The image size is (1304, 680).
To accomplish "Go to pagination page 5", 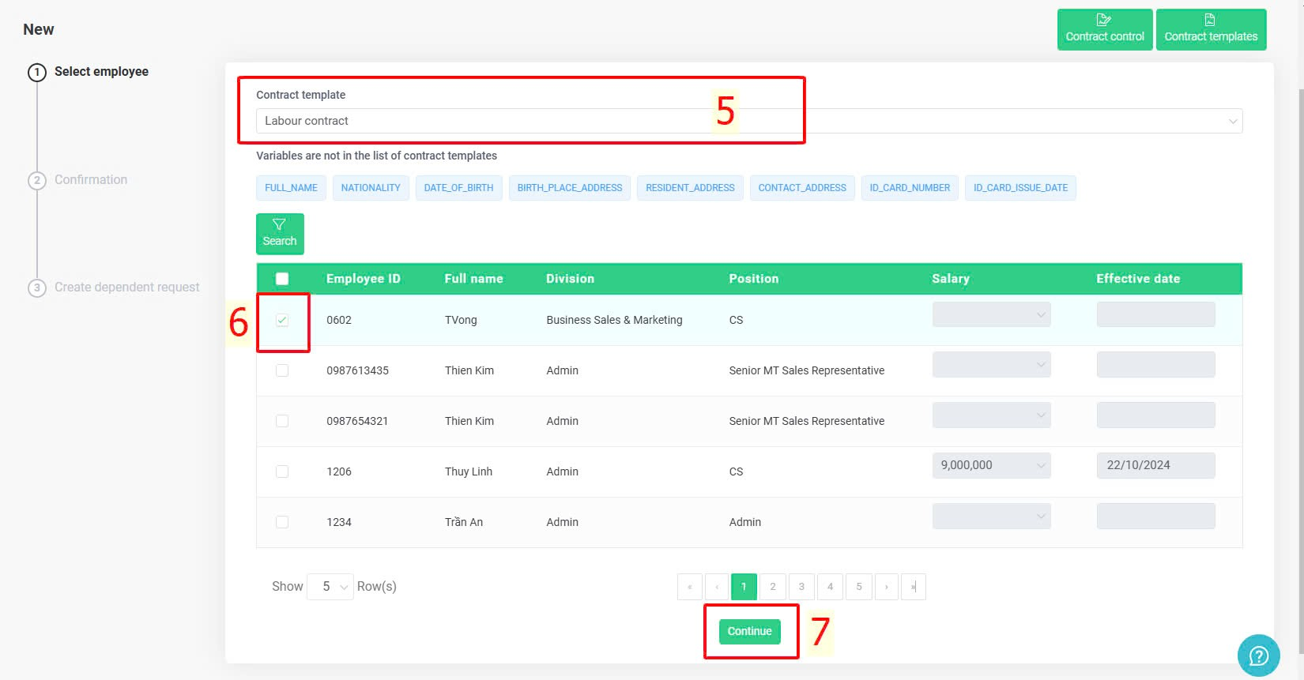I will (x=859, y=587).
